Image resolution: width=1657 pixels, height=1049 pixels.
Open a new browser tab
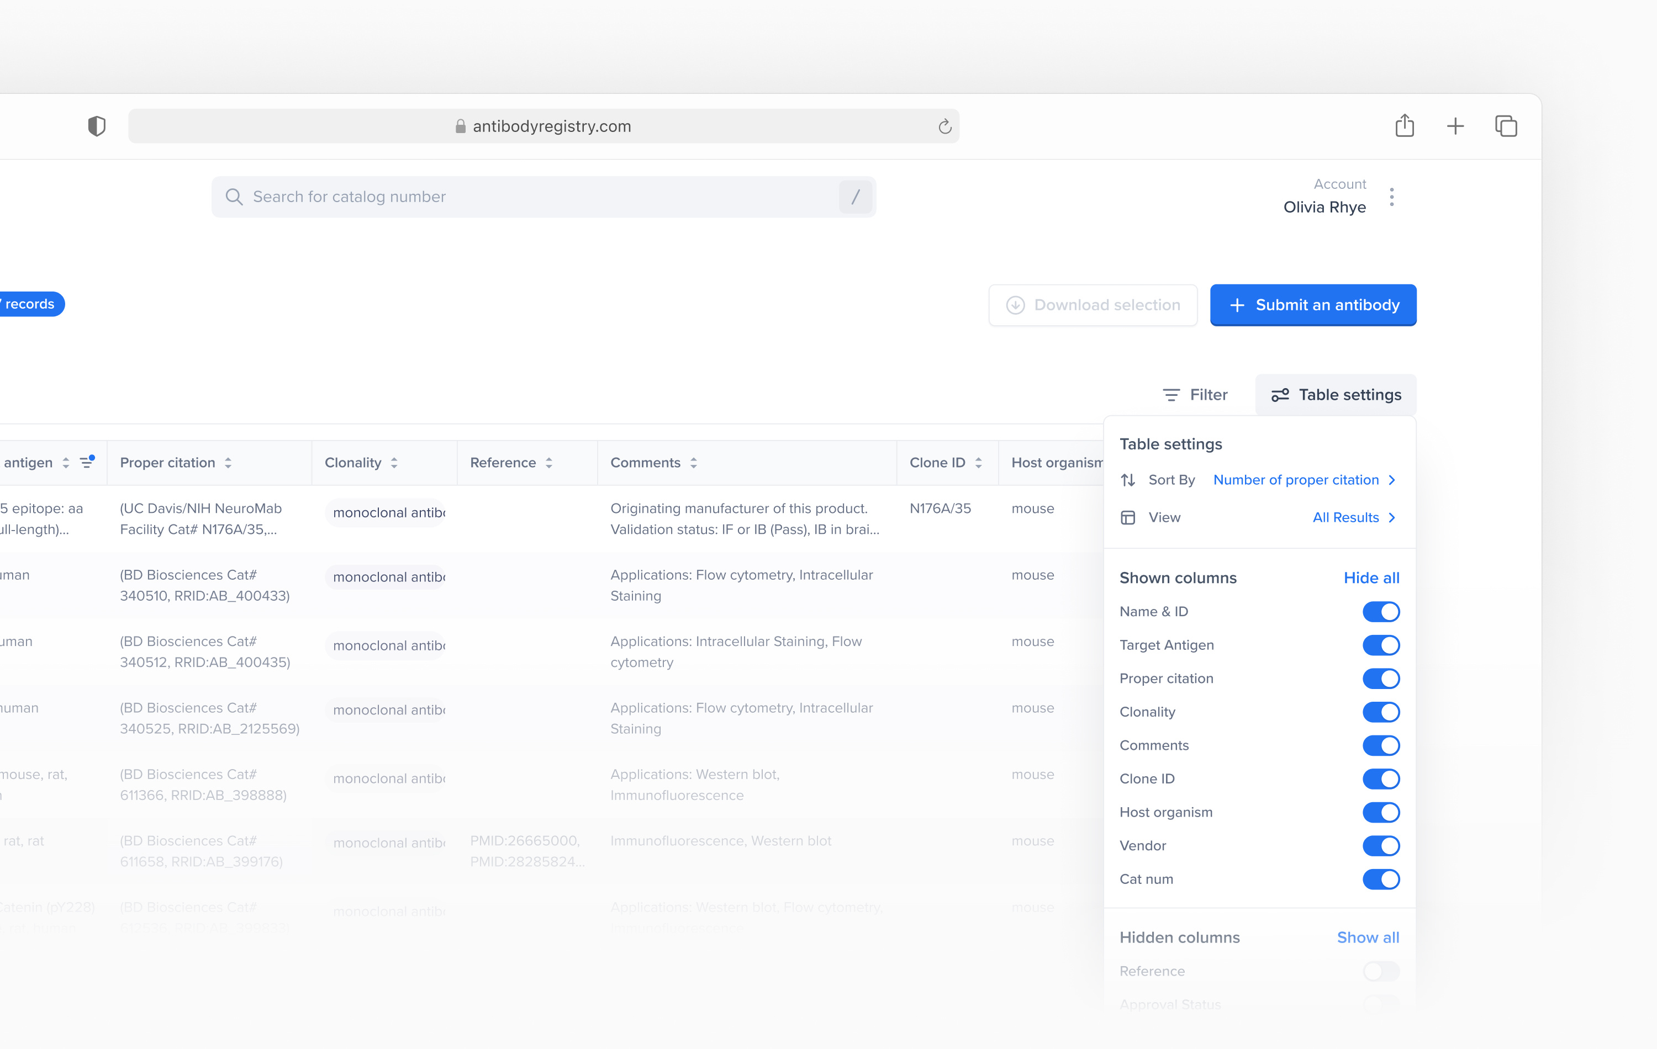click(x=1455, y=126)
